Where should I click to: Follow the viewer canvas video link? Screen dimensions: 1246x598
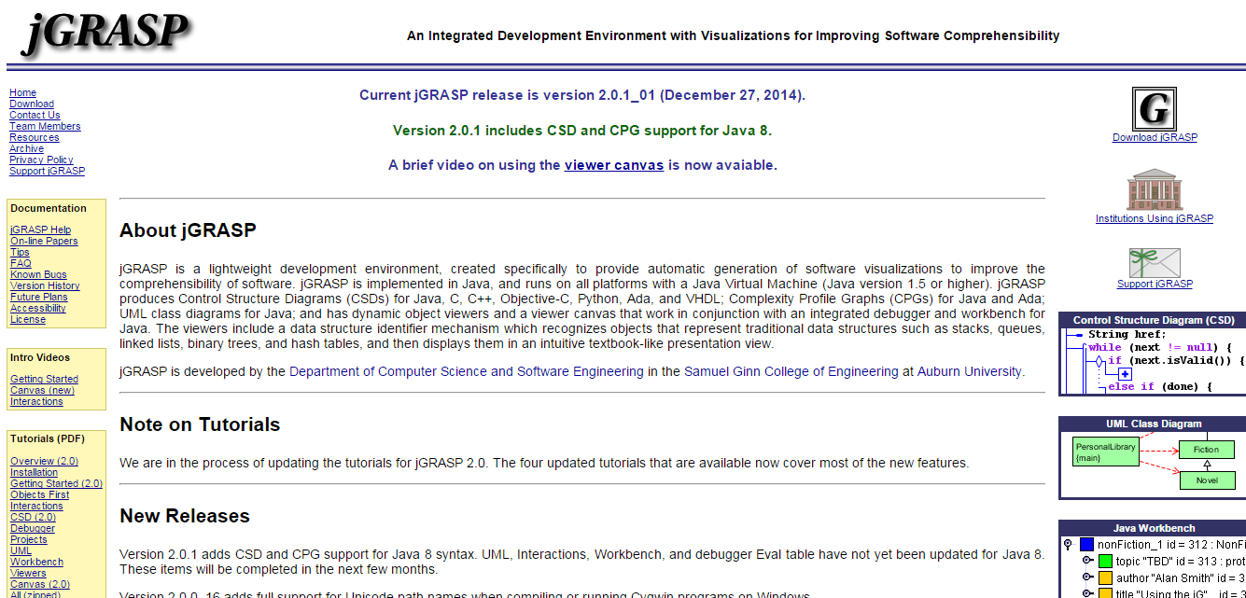(x=614, y=165)
